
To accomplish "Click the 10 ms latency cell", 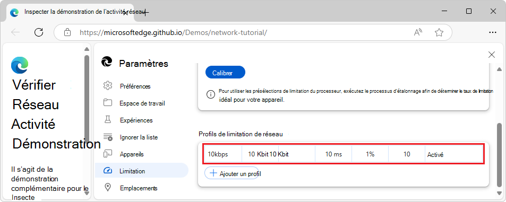I will coord(333,154).
